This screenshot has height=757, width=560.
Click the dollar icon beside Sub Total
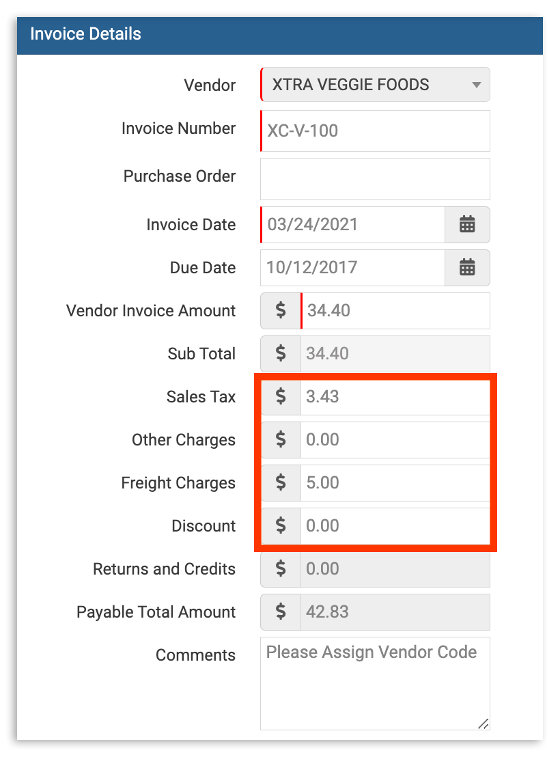280,354
